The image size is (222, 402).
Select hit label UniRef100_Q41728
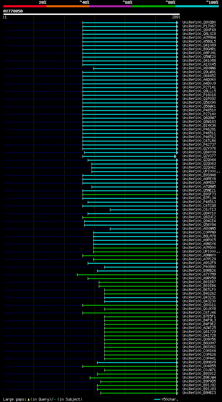(199, 336)
